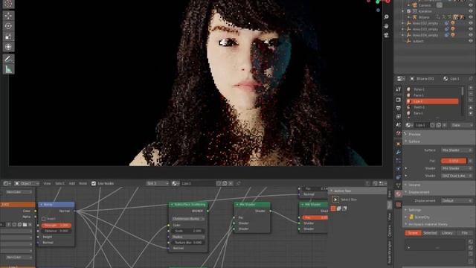Click the viewport zoom magnifier icon
The image size is (476, 268).
(x=386, y=17)
